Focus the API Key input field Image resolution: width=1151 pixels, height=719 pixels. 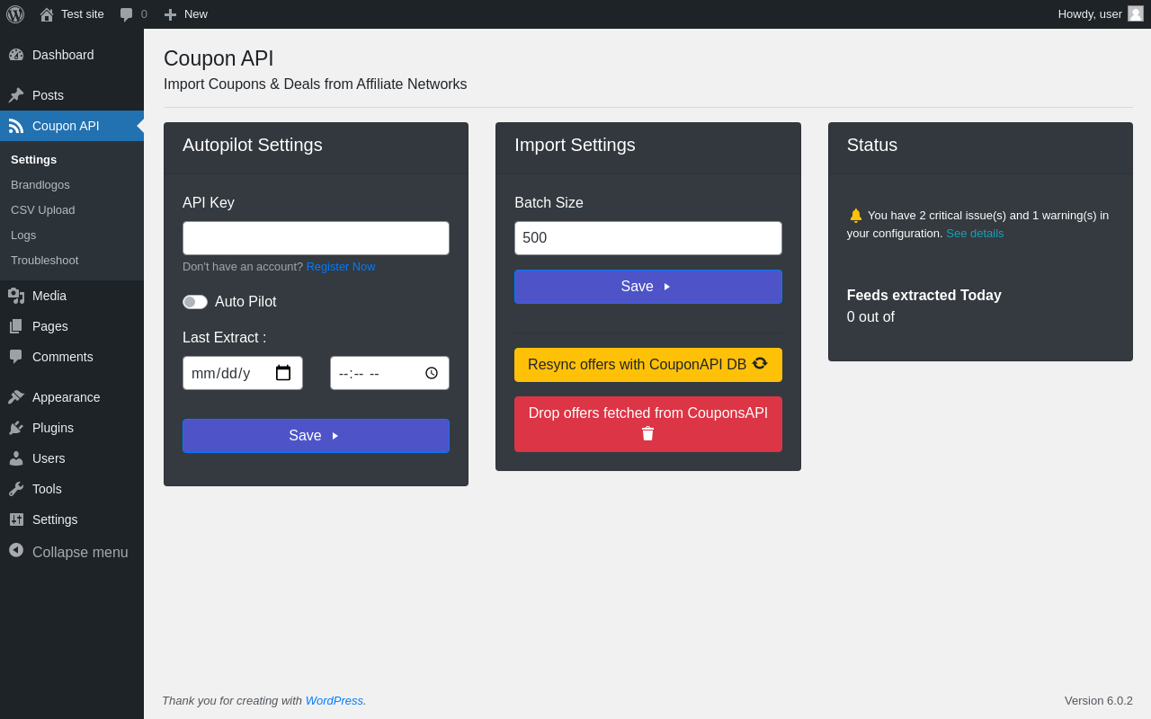[x=316, y=238]
